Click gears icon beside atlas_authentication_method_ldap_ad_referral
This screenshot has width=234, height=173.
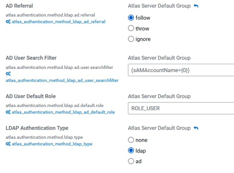tap(8, 22)
